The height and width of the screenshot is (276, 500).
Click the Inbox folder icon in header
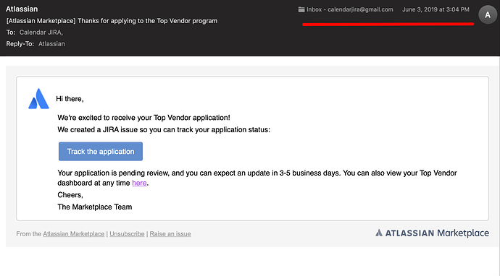click(301, 9)
